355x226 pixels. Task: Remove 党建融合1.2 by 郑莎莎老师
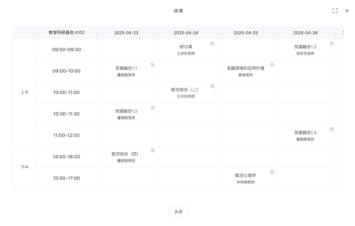click(x=331, y=43)
